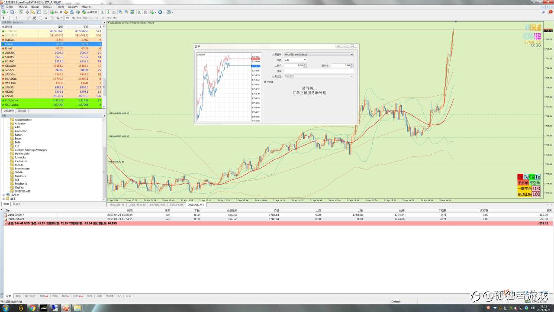The width and height of the screenshot is (554, 312).
Task: Select the text label 'A' tool
Action: pyautogui.click(x=46, y=18)
